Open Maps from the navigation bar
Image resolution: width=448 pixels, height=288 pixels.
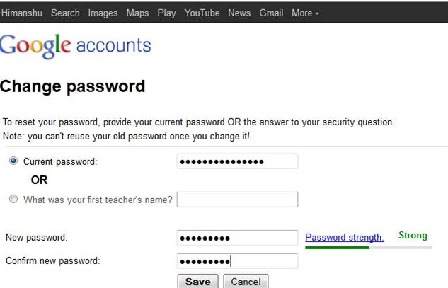coord(137,13)
